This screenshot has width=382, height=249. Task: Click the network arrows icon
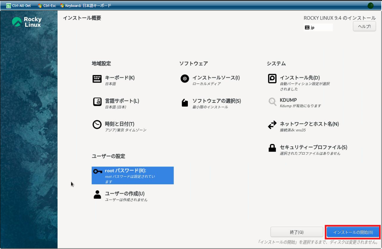[272, 125]
